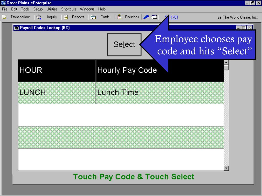Open the Reports toolbar menu
The image size is (262, 196).
click(78, 17)
